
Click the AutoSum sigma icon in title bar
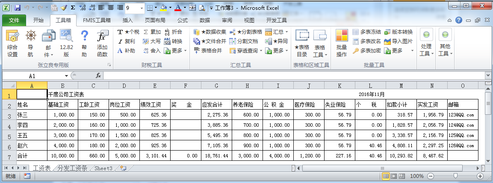coord(73,8)
